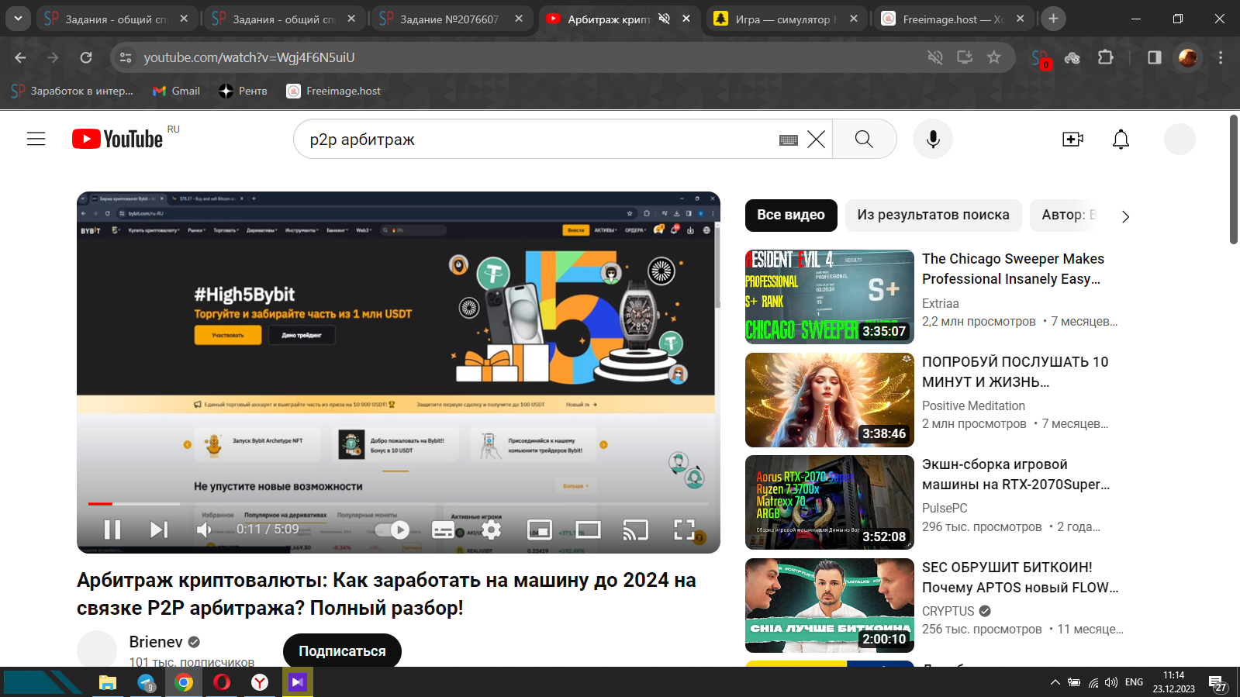Select 'Из результатов поиска' chip
1240x697 pixels.
[933, 215]
